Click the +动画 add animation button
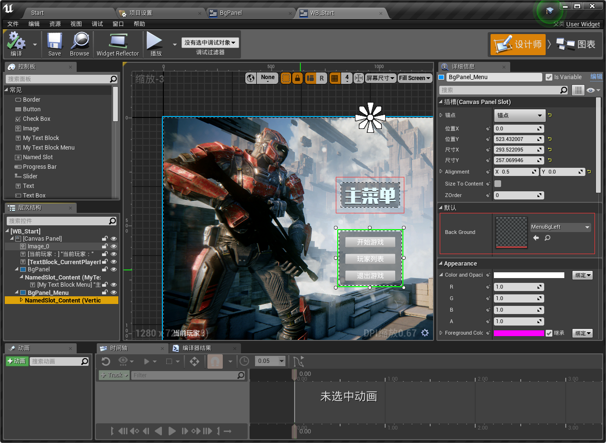Image resolution: width=606 pixels, height=443 pixels. coord(17,361)
